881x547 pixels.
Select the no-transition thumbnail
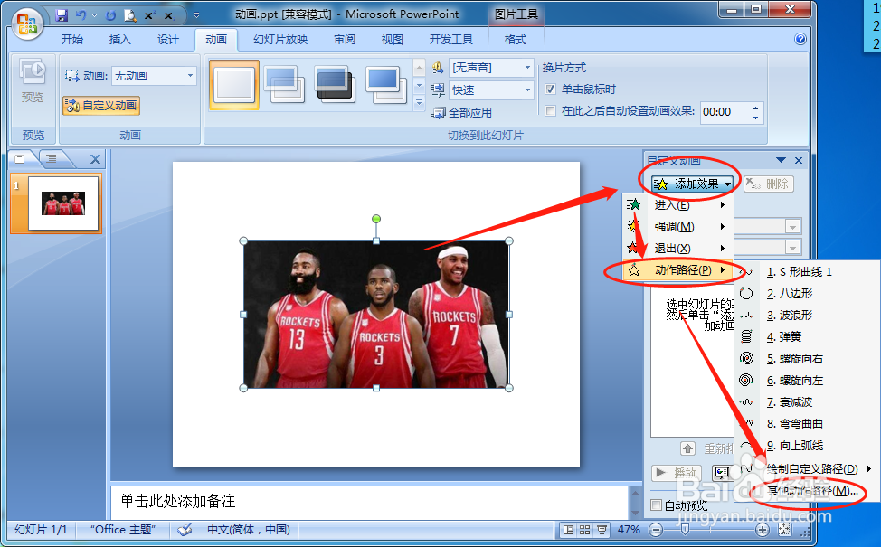[234, 85]
